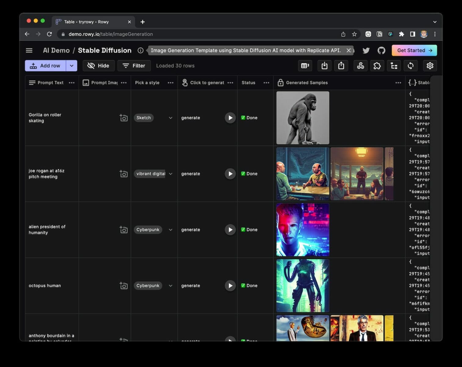Reload the browser page

point(49,34)
